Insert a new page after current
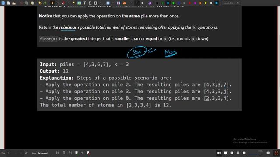The image size is (280, 157). [77, 153]
